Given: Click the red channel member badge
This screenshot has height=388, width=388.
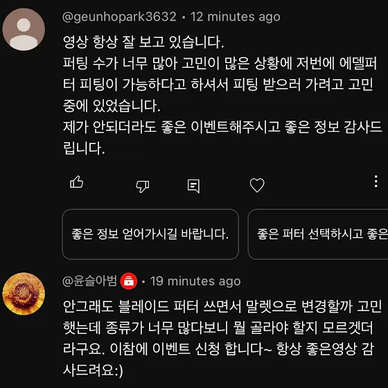Looking at the screenshot, I should [129, 281].
